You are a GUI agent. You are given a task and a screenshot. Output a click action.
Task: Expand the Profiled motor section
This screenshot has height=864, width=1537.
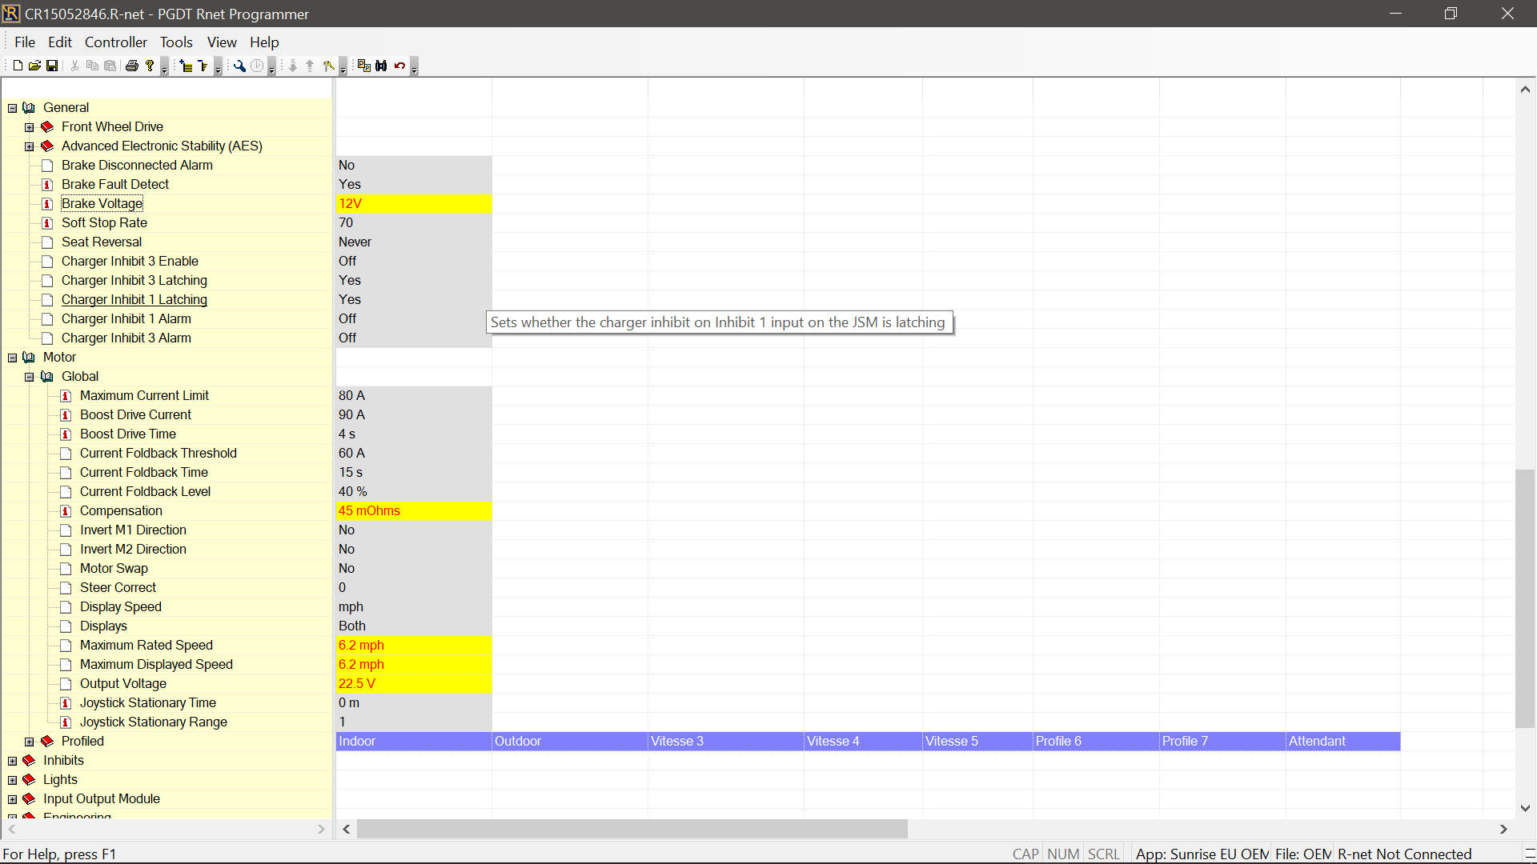(x=30, y=742)
